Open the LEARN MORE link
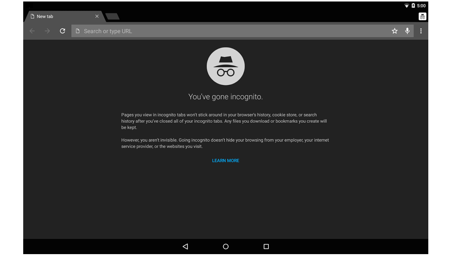Screen dimensions: 456x256 click(225, 160)
